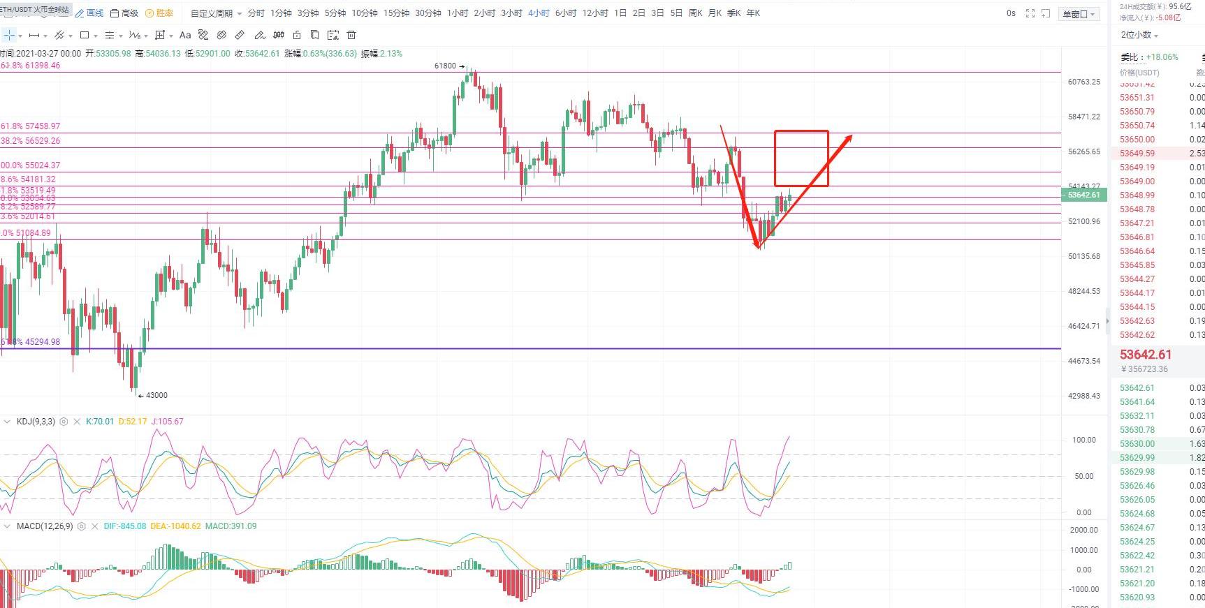Click the trash icon to delete drawings
This screenshot has height=608, width=1205.
tap(351, 35)
